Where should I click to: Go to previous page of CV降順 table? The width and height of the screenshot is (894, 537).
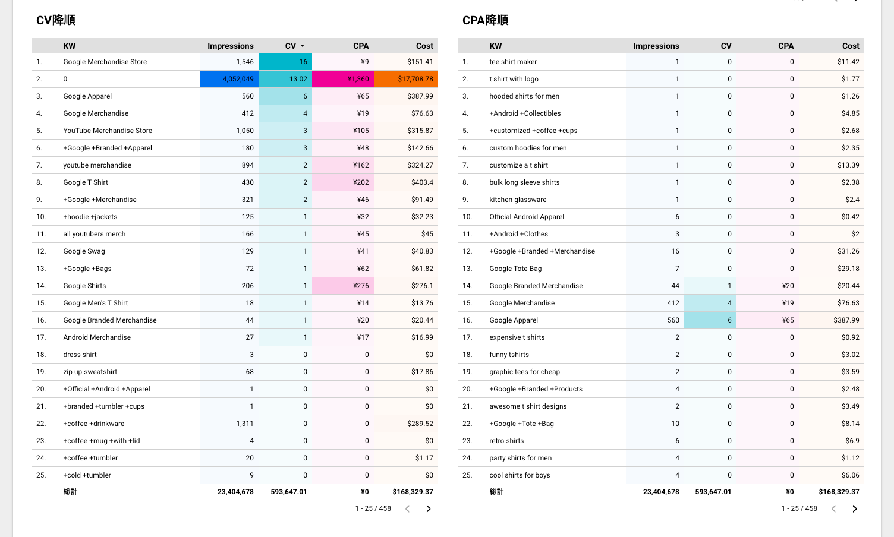pyautogui.click(x=407, y=509)
